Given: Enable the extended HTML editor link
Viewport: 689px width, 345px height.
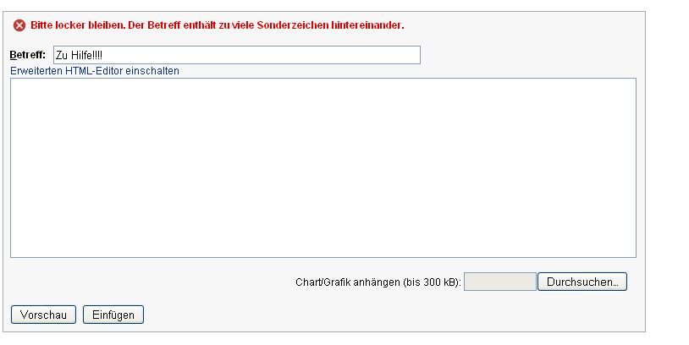Looking at the screenshot, I should (95, 71).
